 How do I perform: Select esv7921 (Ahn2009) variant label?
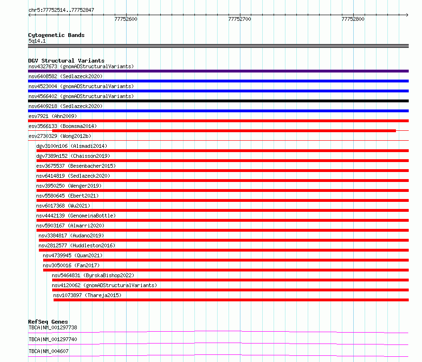click(x=53, y=116)
